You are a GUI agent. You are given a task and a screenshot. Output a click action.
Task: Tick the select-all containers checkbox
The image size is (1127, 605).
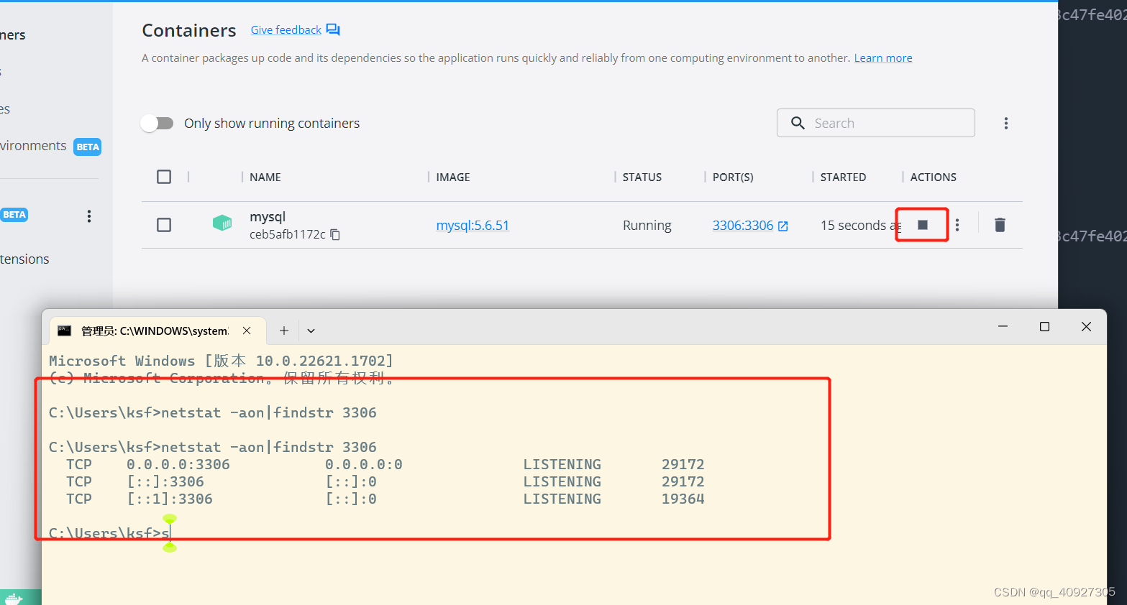pyautogui.click(x=164, y=177)
